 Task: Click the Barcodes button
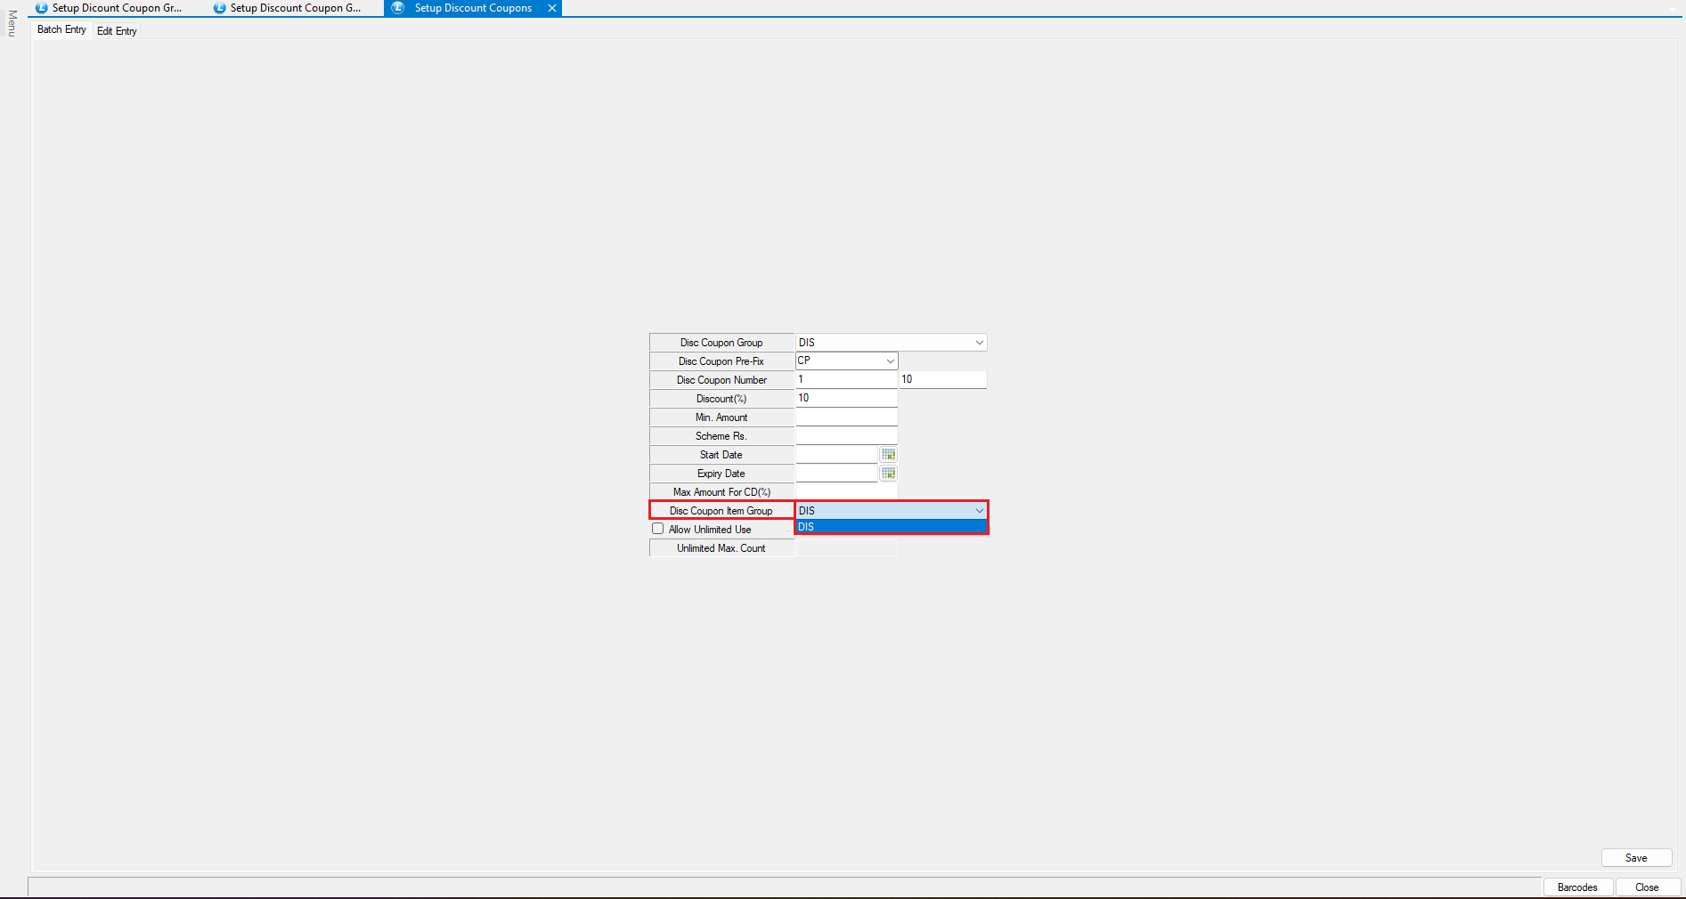(1576, 887)
